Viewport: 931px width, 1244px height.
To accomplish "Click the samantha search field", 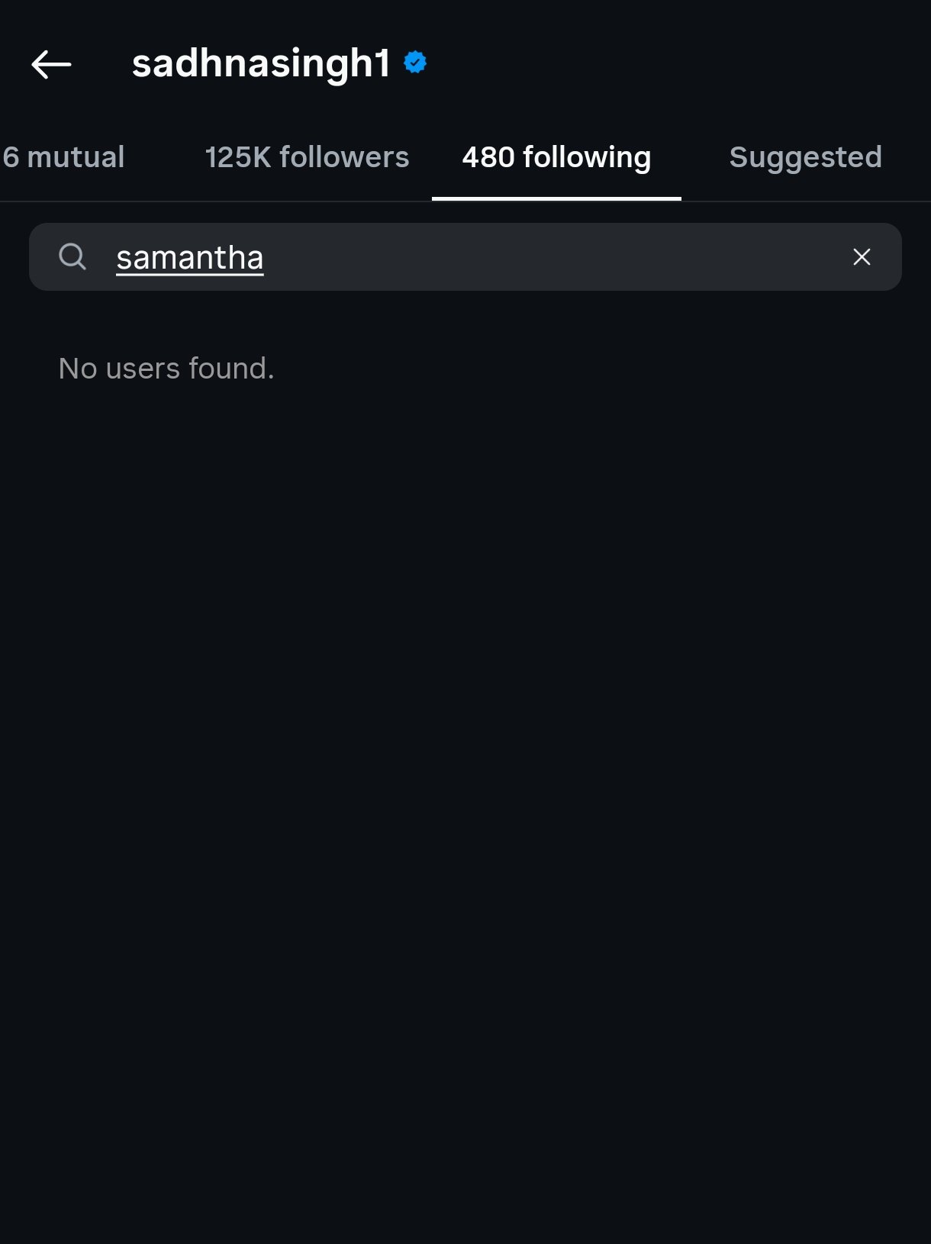I will pos(465,256).
